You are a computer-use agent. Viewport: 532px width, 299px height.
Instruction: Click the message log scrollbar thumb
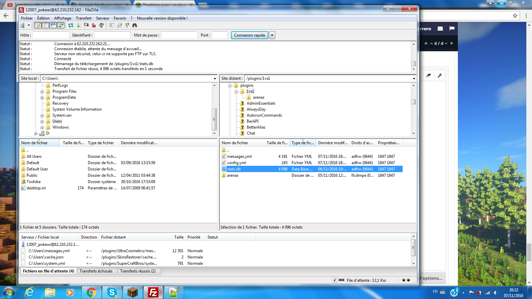click(x=414, y=63)
